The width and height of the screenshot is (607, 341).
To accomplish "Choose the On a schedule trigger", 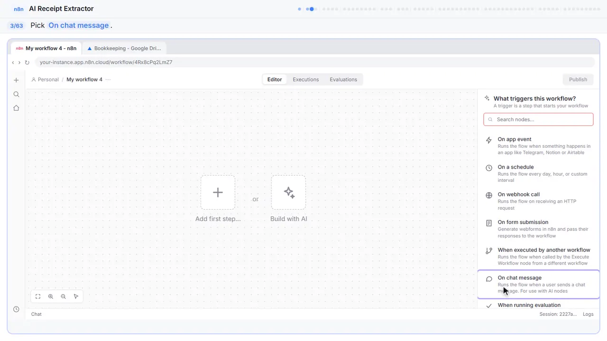I will (x=539, y=173).
